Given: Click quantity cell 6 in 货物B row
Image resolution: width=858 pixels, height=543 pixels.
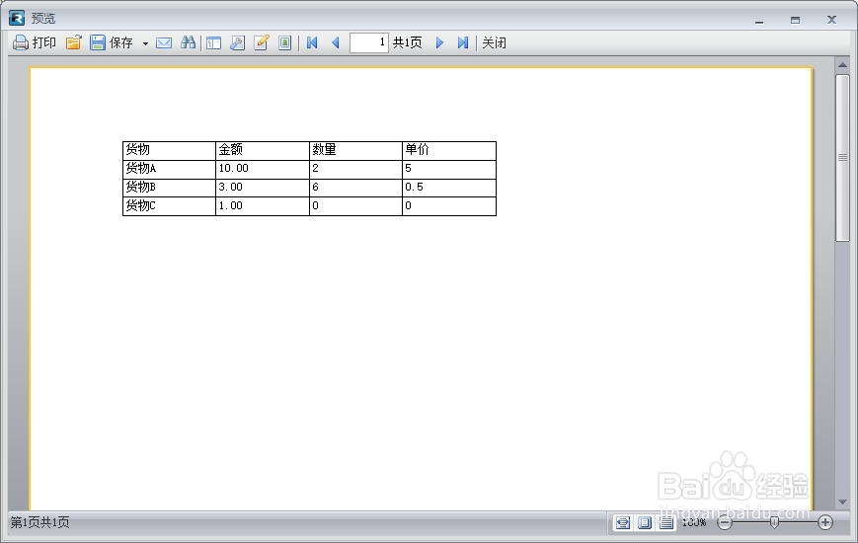Looking at the screenshot, I should click(355, 188).
